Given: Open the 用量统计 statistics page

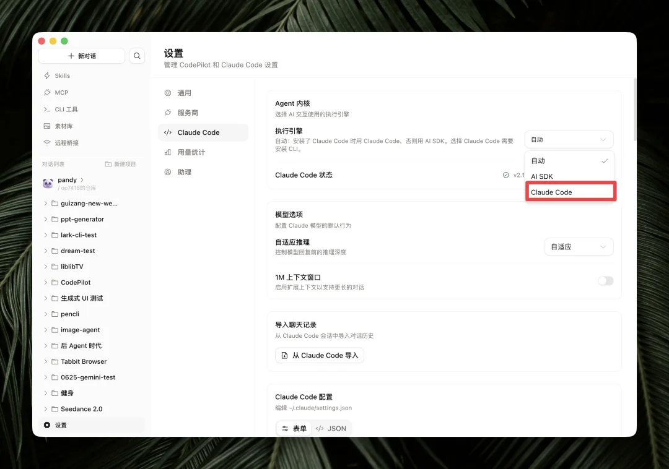Looking at the screenshot, I should (188, 152).
